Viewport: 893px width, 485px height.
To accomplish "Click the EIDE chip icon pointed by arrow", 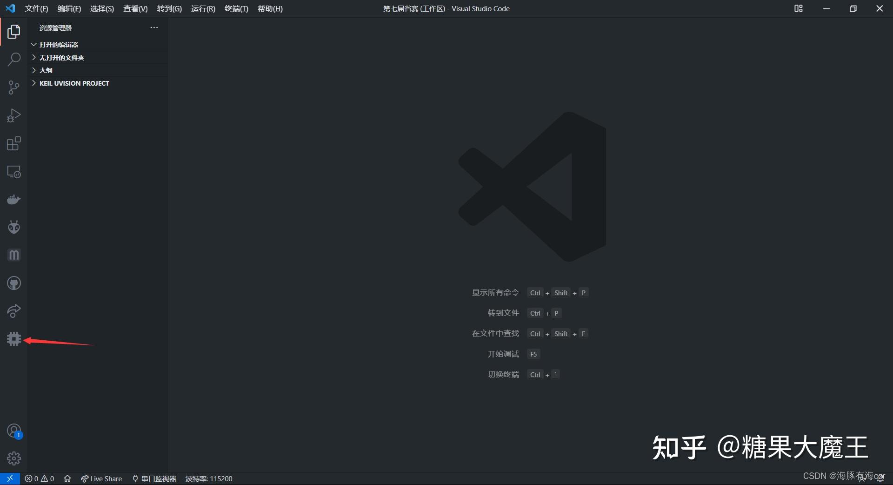I will (14, 339).
